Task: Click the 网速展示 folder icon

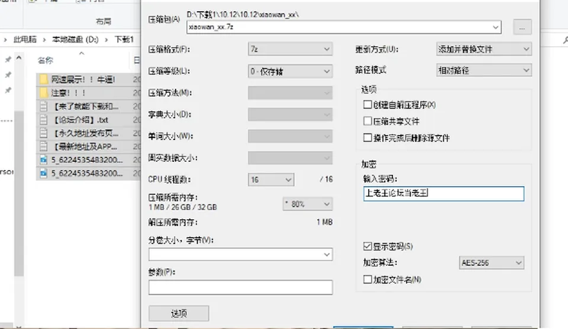Action: tap(44, 80)
